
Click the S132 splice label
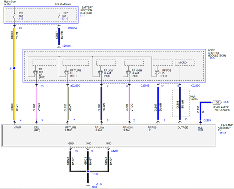click(95, 174)
